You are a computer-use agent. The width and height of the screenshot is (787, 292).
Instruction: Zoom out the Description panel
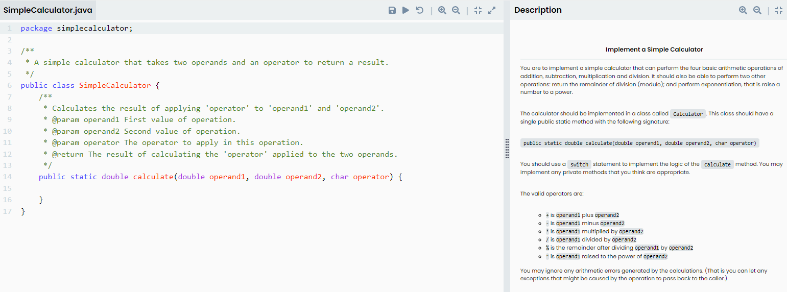pos(757,10)
